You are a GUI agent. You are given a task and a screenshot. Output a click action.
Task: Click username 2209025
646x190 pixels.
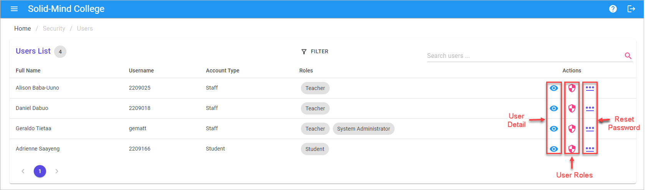(140, 88)
